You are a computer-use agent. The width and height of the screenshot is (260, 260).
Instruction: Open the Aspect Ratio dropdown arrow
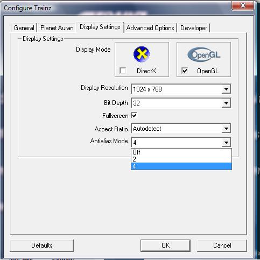point(226,129)
